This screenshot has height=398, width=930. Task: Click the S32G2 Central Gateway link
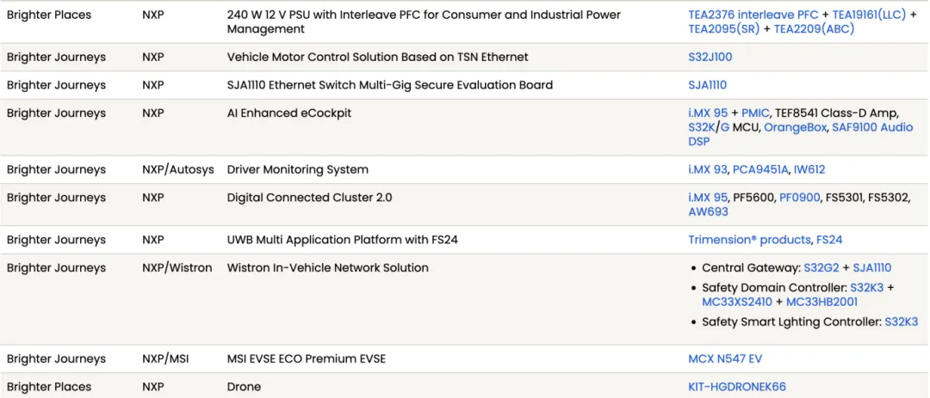(821, 267)
